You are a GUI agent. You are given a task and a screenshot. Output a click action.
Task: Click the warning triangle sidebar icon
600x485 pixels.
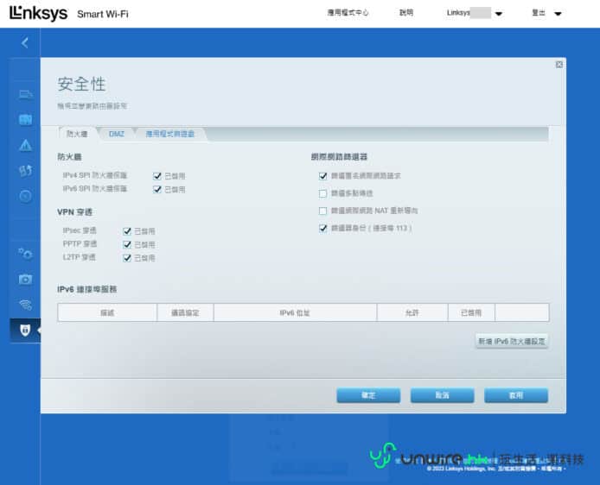(25, 145)
